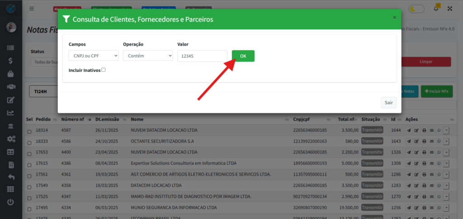Expand the Operação dropdown
Viewport: 463px width, 219px height.
[x=148, y=56]
